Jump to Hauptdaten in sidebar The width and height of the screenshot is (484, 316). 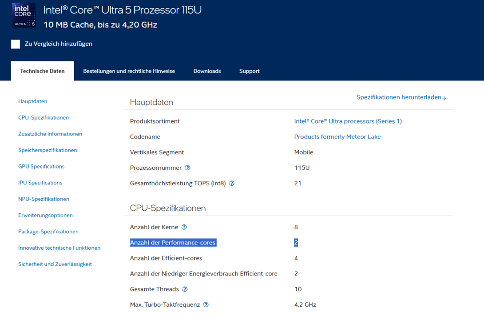pos(33,101)
